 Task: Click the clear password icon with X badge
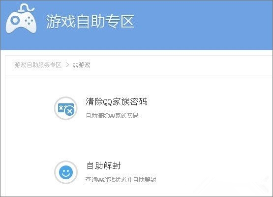click(66, 108)
